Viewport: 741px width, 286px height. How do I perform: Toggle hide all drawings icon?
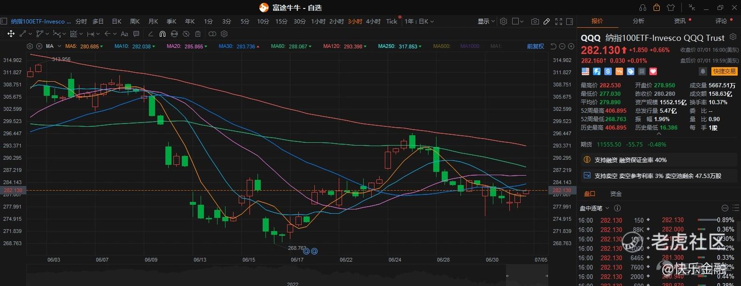(x=186, y=34)
